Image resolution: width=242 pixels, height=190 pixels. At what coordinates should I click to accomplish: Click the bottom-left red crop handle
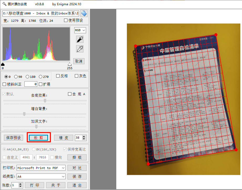148,164
